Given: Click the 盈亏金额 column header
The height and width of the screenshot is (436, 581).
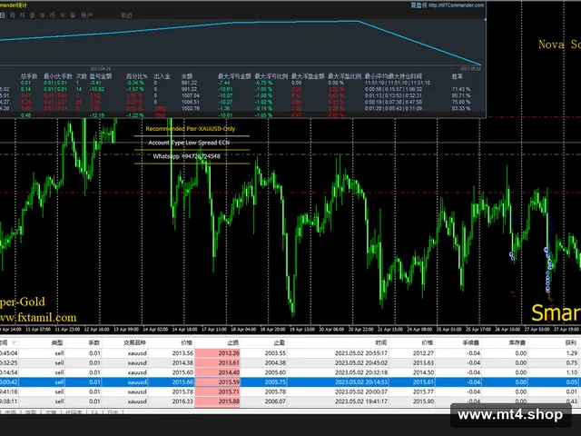Looking at the screenshot, I should 101,76.
